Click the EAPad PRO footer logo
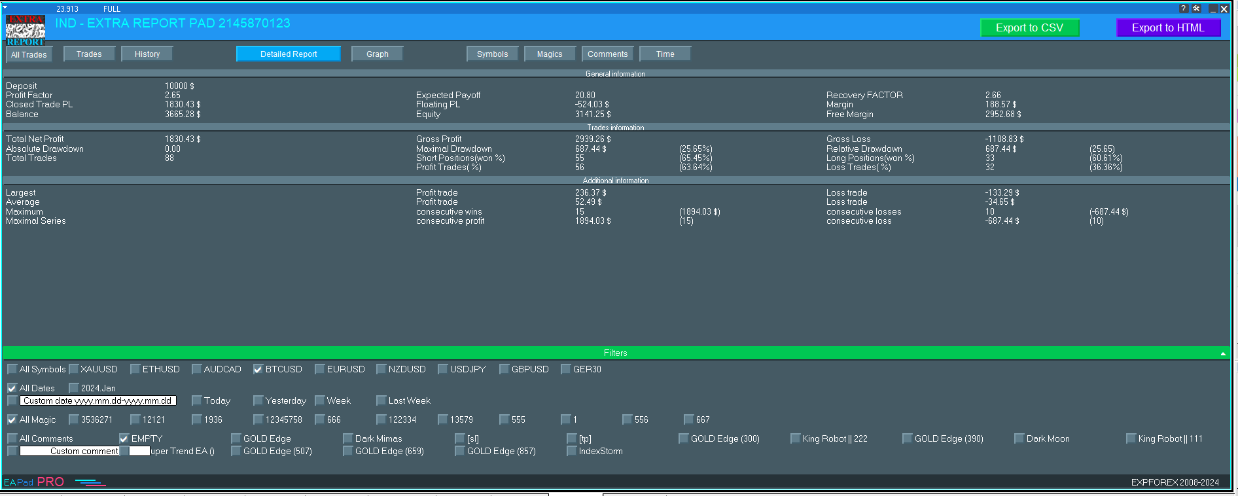 (x=54, y=482)
